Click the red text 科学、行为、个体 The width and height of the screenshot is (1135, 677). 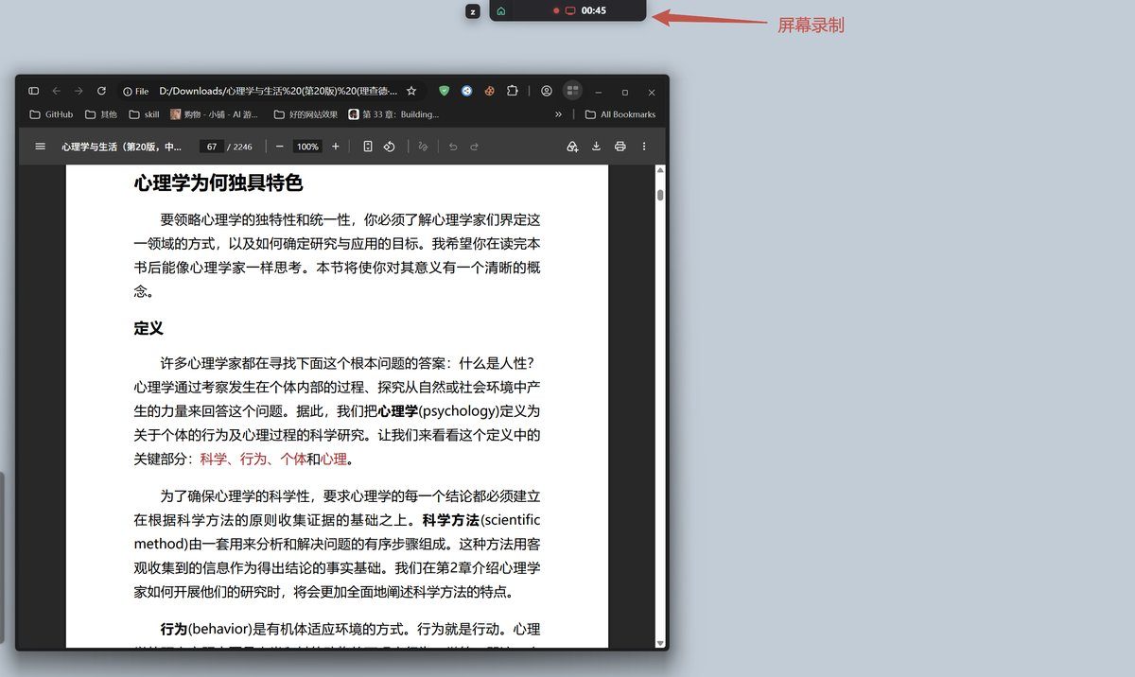click(253, 459)
